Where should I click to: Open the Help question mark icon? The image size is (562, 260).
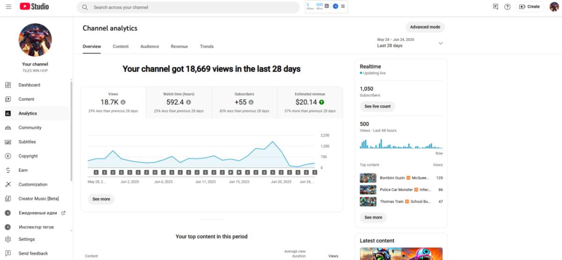507,7
